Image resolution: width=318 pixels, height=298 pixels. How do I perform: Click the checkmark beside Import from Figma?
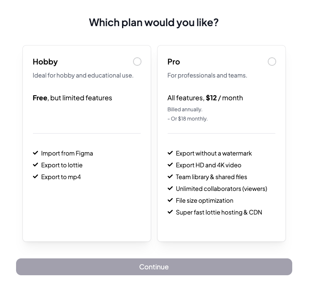point(35,153)
